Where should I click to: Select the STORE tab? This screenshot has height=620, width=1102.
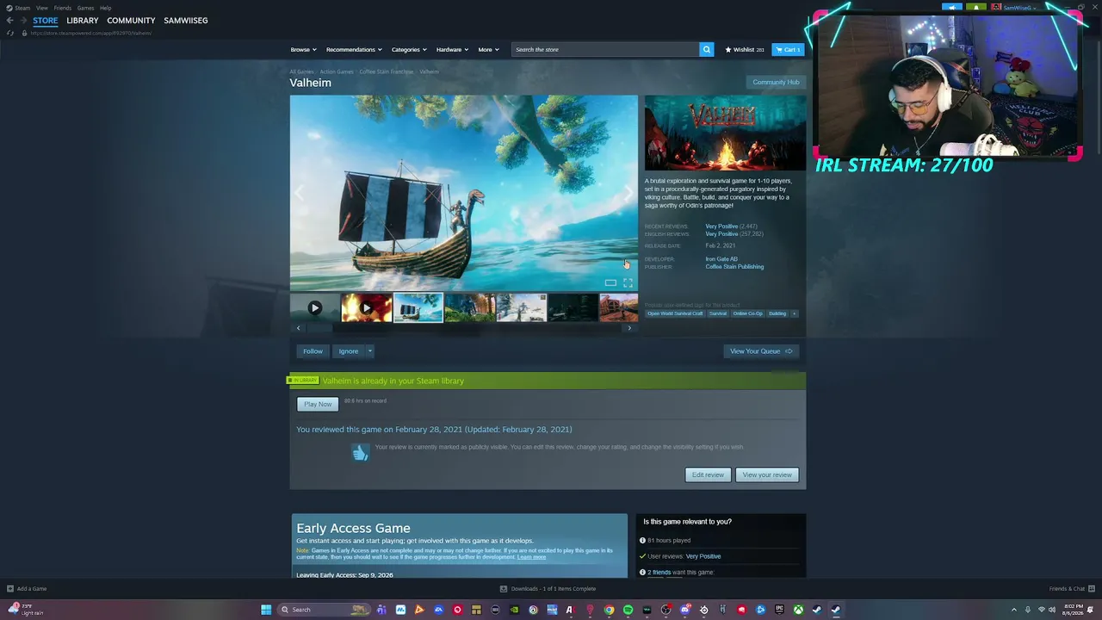tap(46, 21)
